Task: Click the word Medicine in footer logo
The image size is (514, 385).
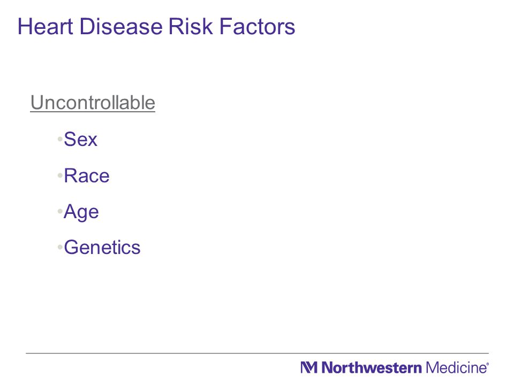Action: pos(456,368)
